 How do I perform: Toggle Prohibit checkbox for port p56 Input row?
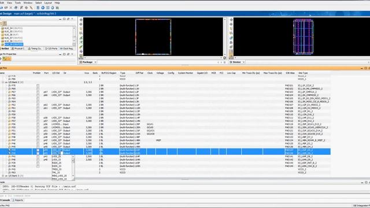[38, 124]
